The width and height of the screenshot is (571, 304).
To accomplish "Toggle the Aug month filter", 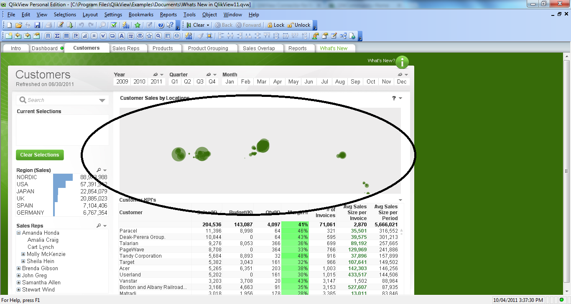I will [x=340, y=82].
